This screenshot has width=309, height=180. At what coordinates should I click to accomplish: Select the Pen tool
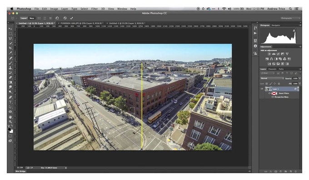10,97
